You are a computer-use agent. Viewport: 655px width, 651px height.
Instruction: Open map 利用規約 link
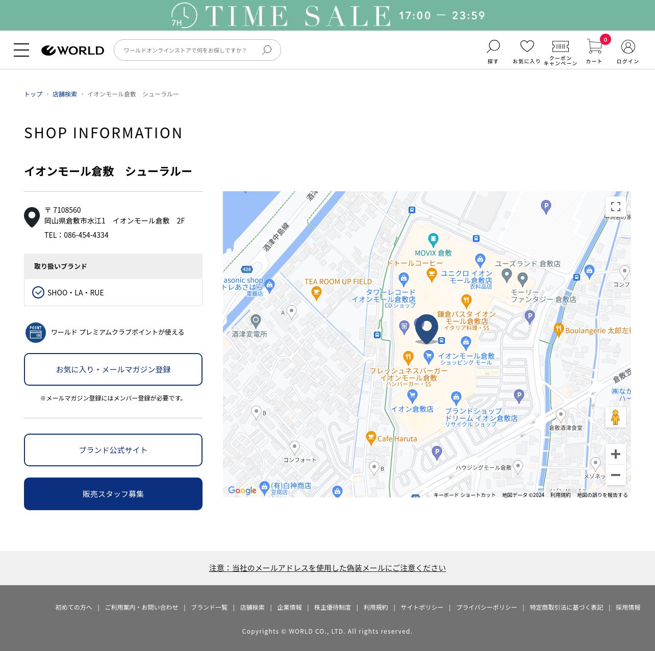[561, 495]
